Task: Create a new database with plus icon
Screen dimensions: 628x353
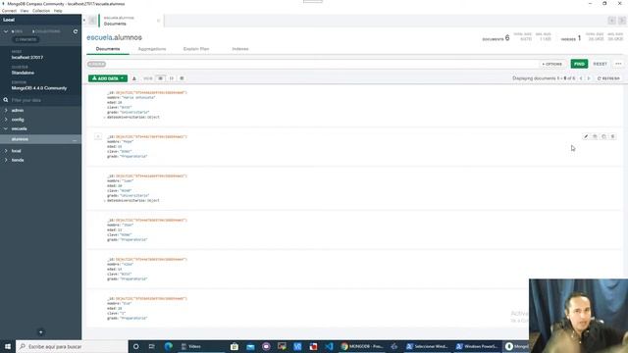Action: tap(40, 332)
